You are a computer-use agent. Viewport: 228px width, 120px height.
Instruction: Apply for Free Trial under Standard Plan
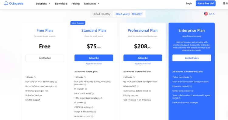click(x=94, y=63)
